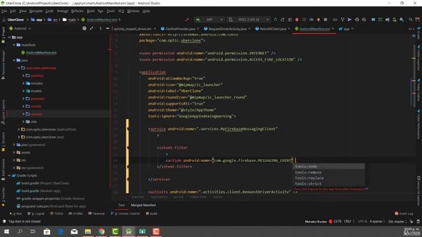The width and height of the screenshot is (422, 237).
Task: Click Android Studio icon in the taskbar
Action: [x=129, y=231]
